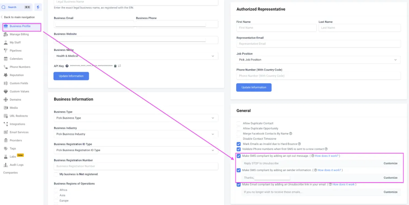The width and height of the screenshot is (409, 205).
Task: Click the lightning bolt quick actions icon
Action: click(38, 7)
